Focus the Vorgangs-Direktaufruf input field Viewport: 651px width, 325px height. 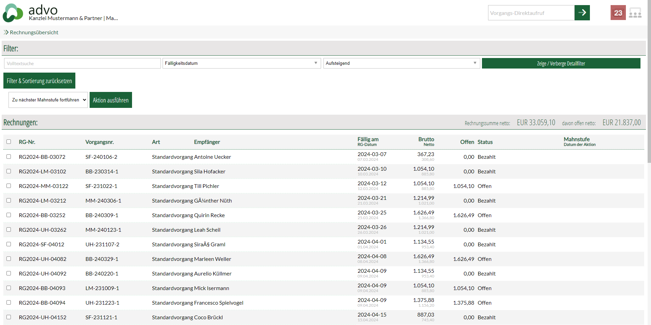click(x=531, y=13)
